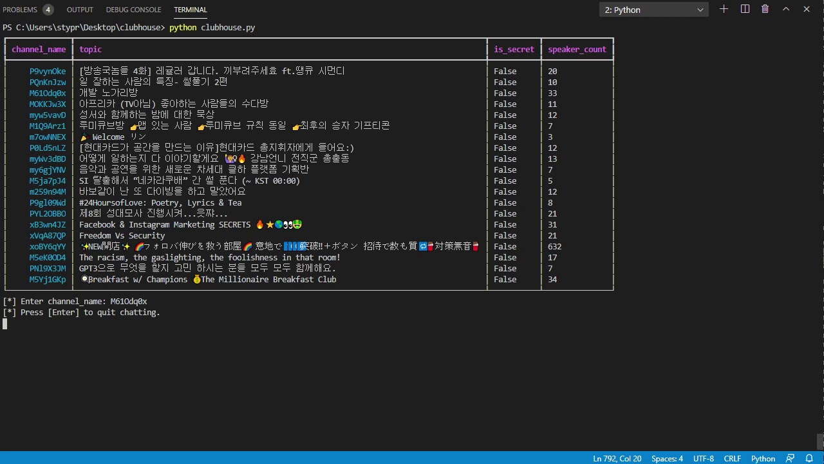
Task: Open the OUTPUT tab
Action: coord(80,10)
